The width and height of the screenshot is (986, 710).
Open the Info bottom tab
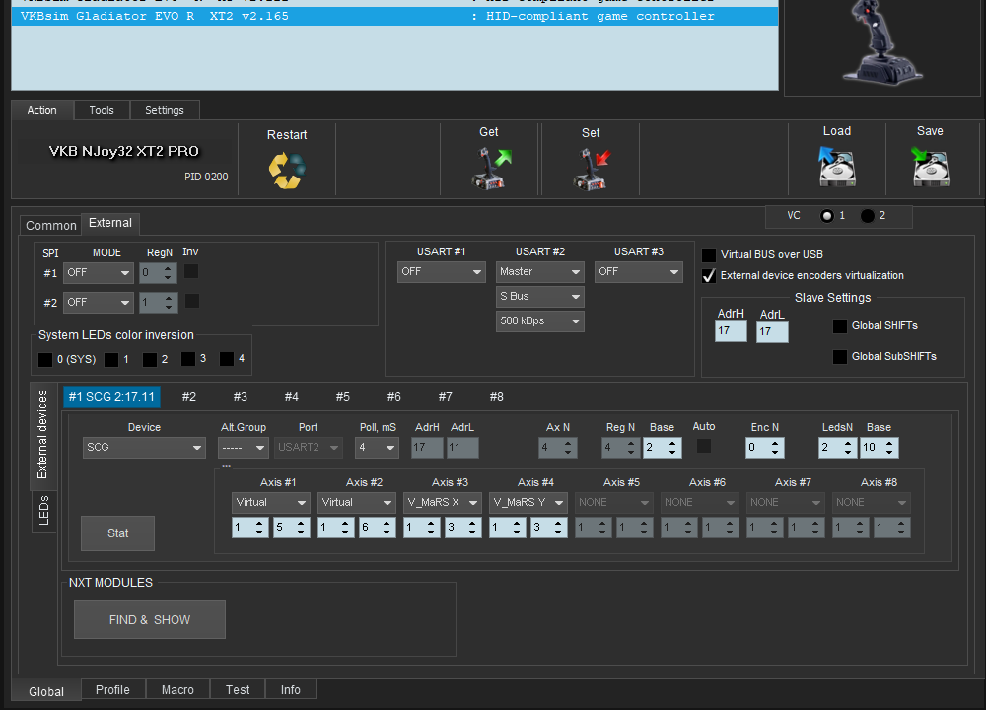[291, 690]
